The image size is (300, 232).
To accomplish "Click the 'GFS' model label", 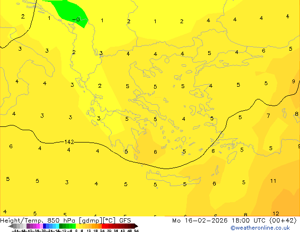I will click(125, 221).
